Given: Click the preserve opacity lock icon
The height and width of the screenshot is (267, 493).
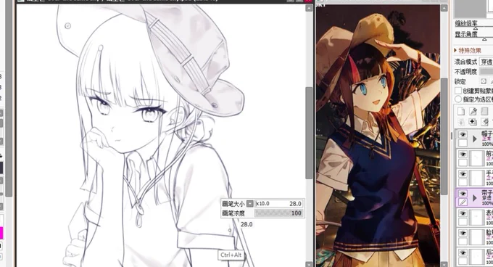Looking at the screenshot, I should point(484,81).
